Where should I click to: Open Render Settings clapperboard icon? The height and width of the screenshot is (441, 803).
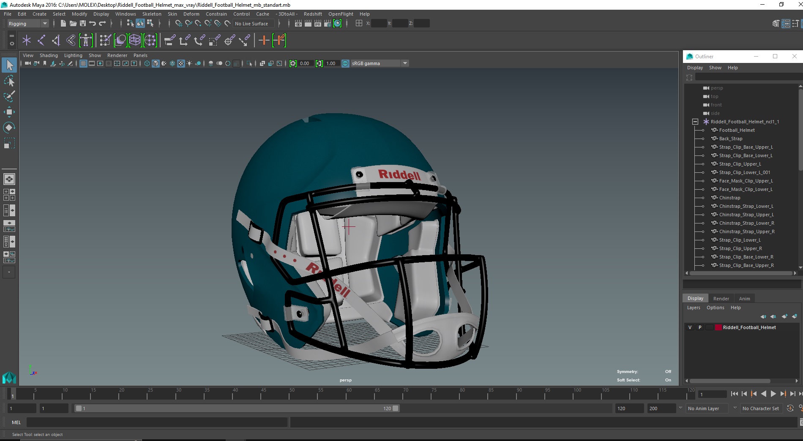tap(328, 24)
